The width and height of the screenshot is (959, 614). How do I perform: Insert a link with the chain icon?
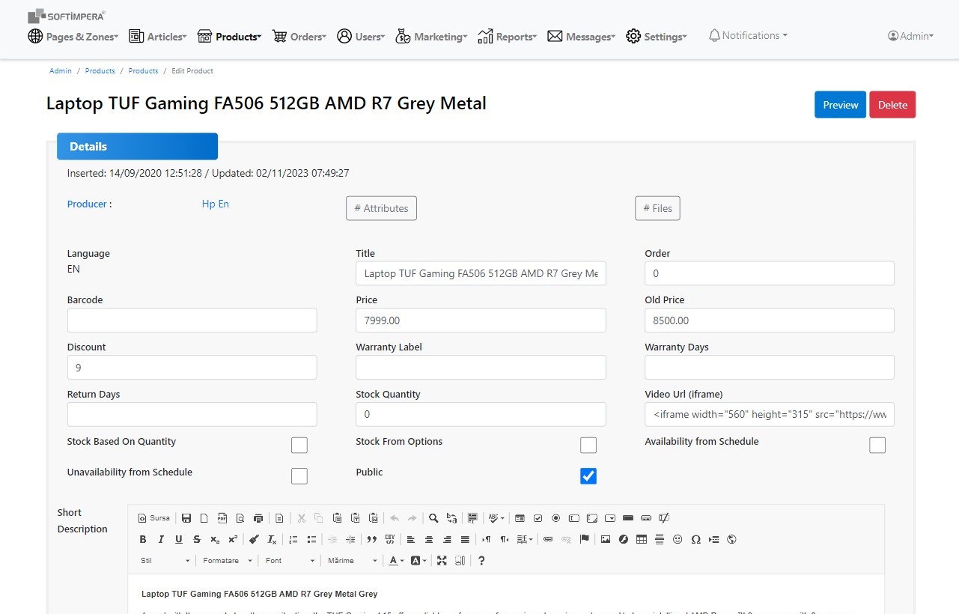548,539
